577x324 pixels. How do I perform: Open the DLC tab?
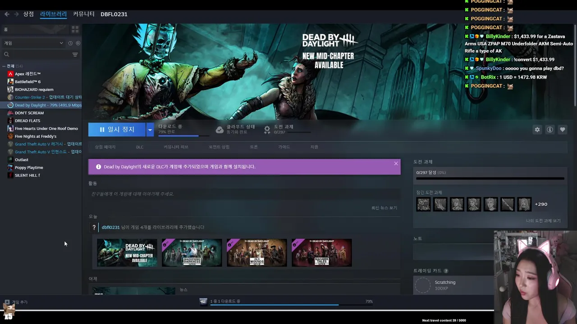(140, 147)
